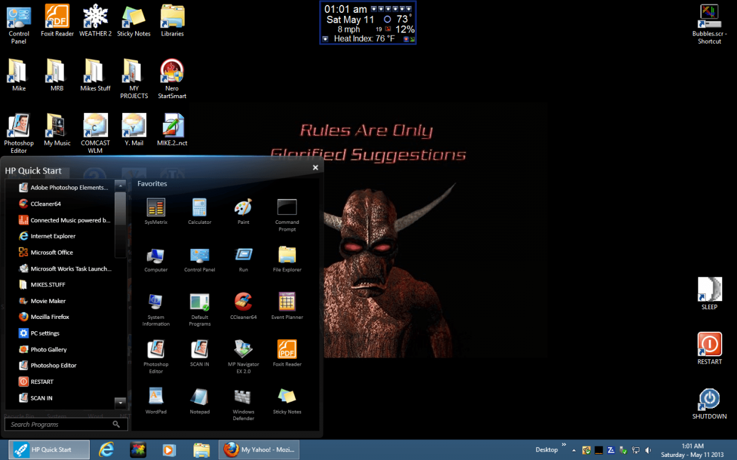Select the WEATHER 2 desktop icon
Image resolution: width=737 pixels, height=460 pixels.
point(95,21)
